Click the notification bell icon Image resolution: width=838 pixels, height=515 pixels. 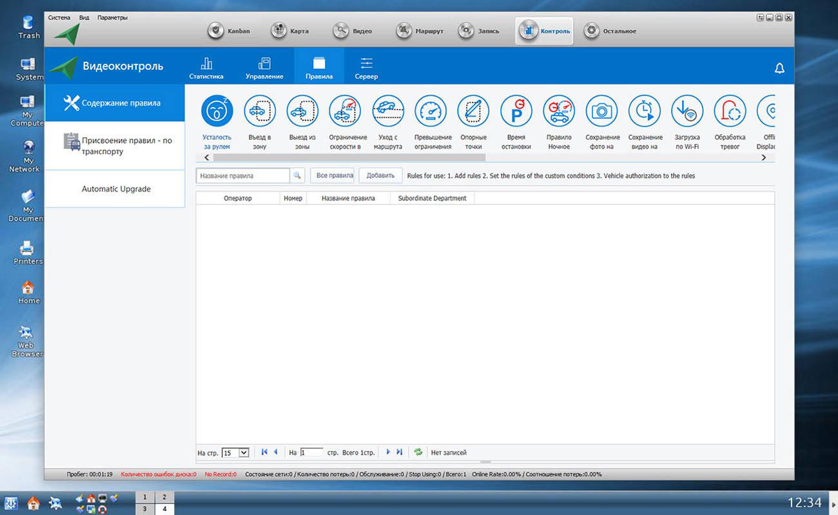click(x=779, y=68)
